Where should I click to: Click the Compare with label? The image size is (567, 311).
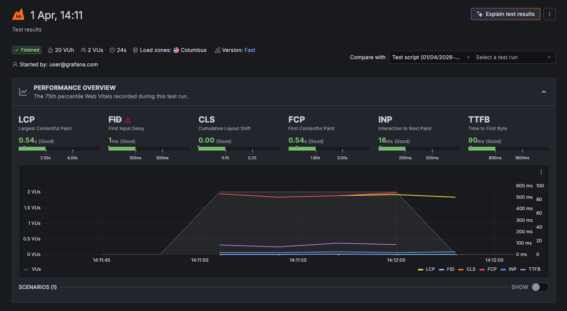click(368, 57)
